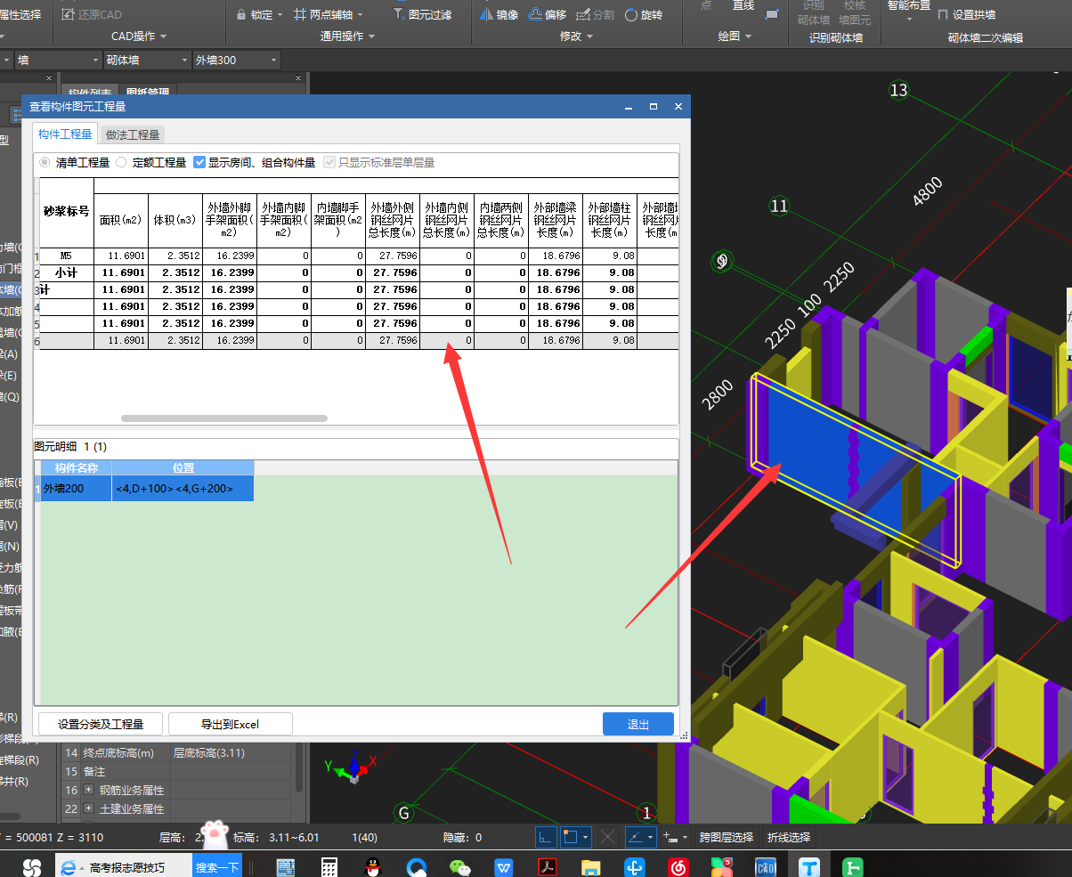Expand the 钢筋业务属性 property row
This screenshot has height=877, width=1072.
pos(88,790)
